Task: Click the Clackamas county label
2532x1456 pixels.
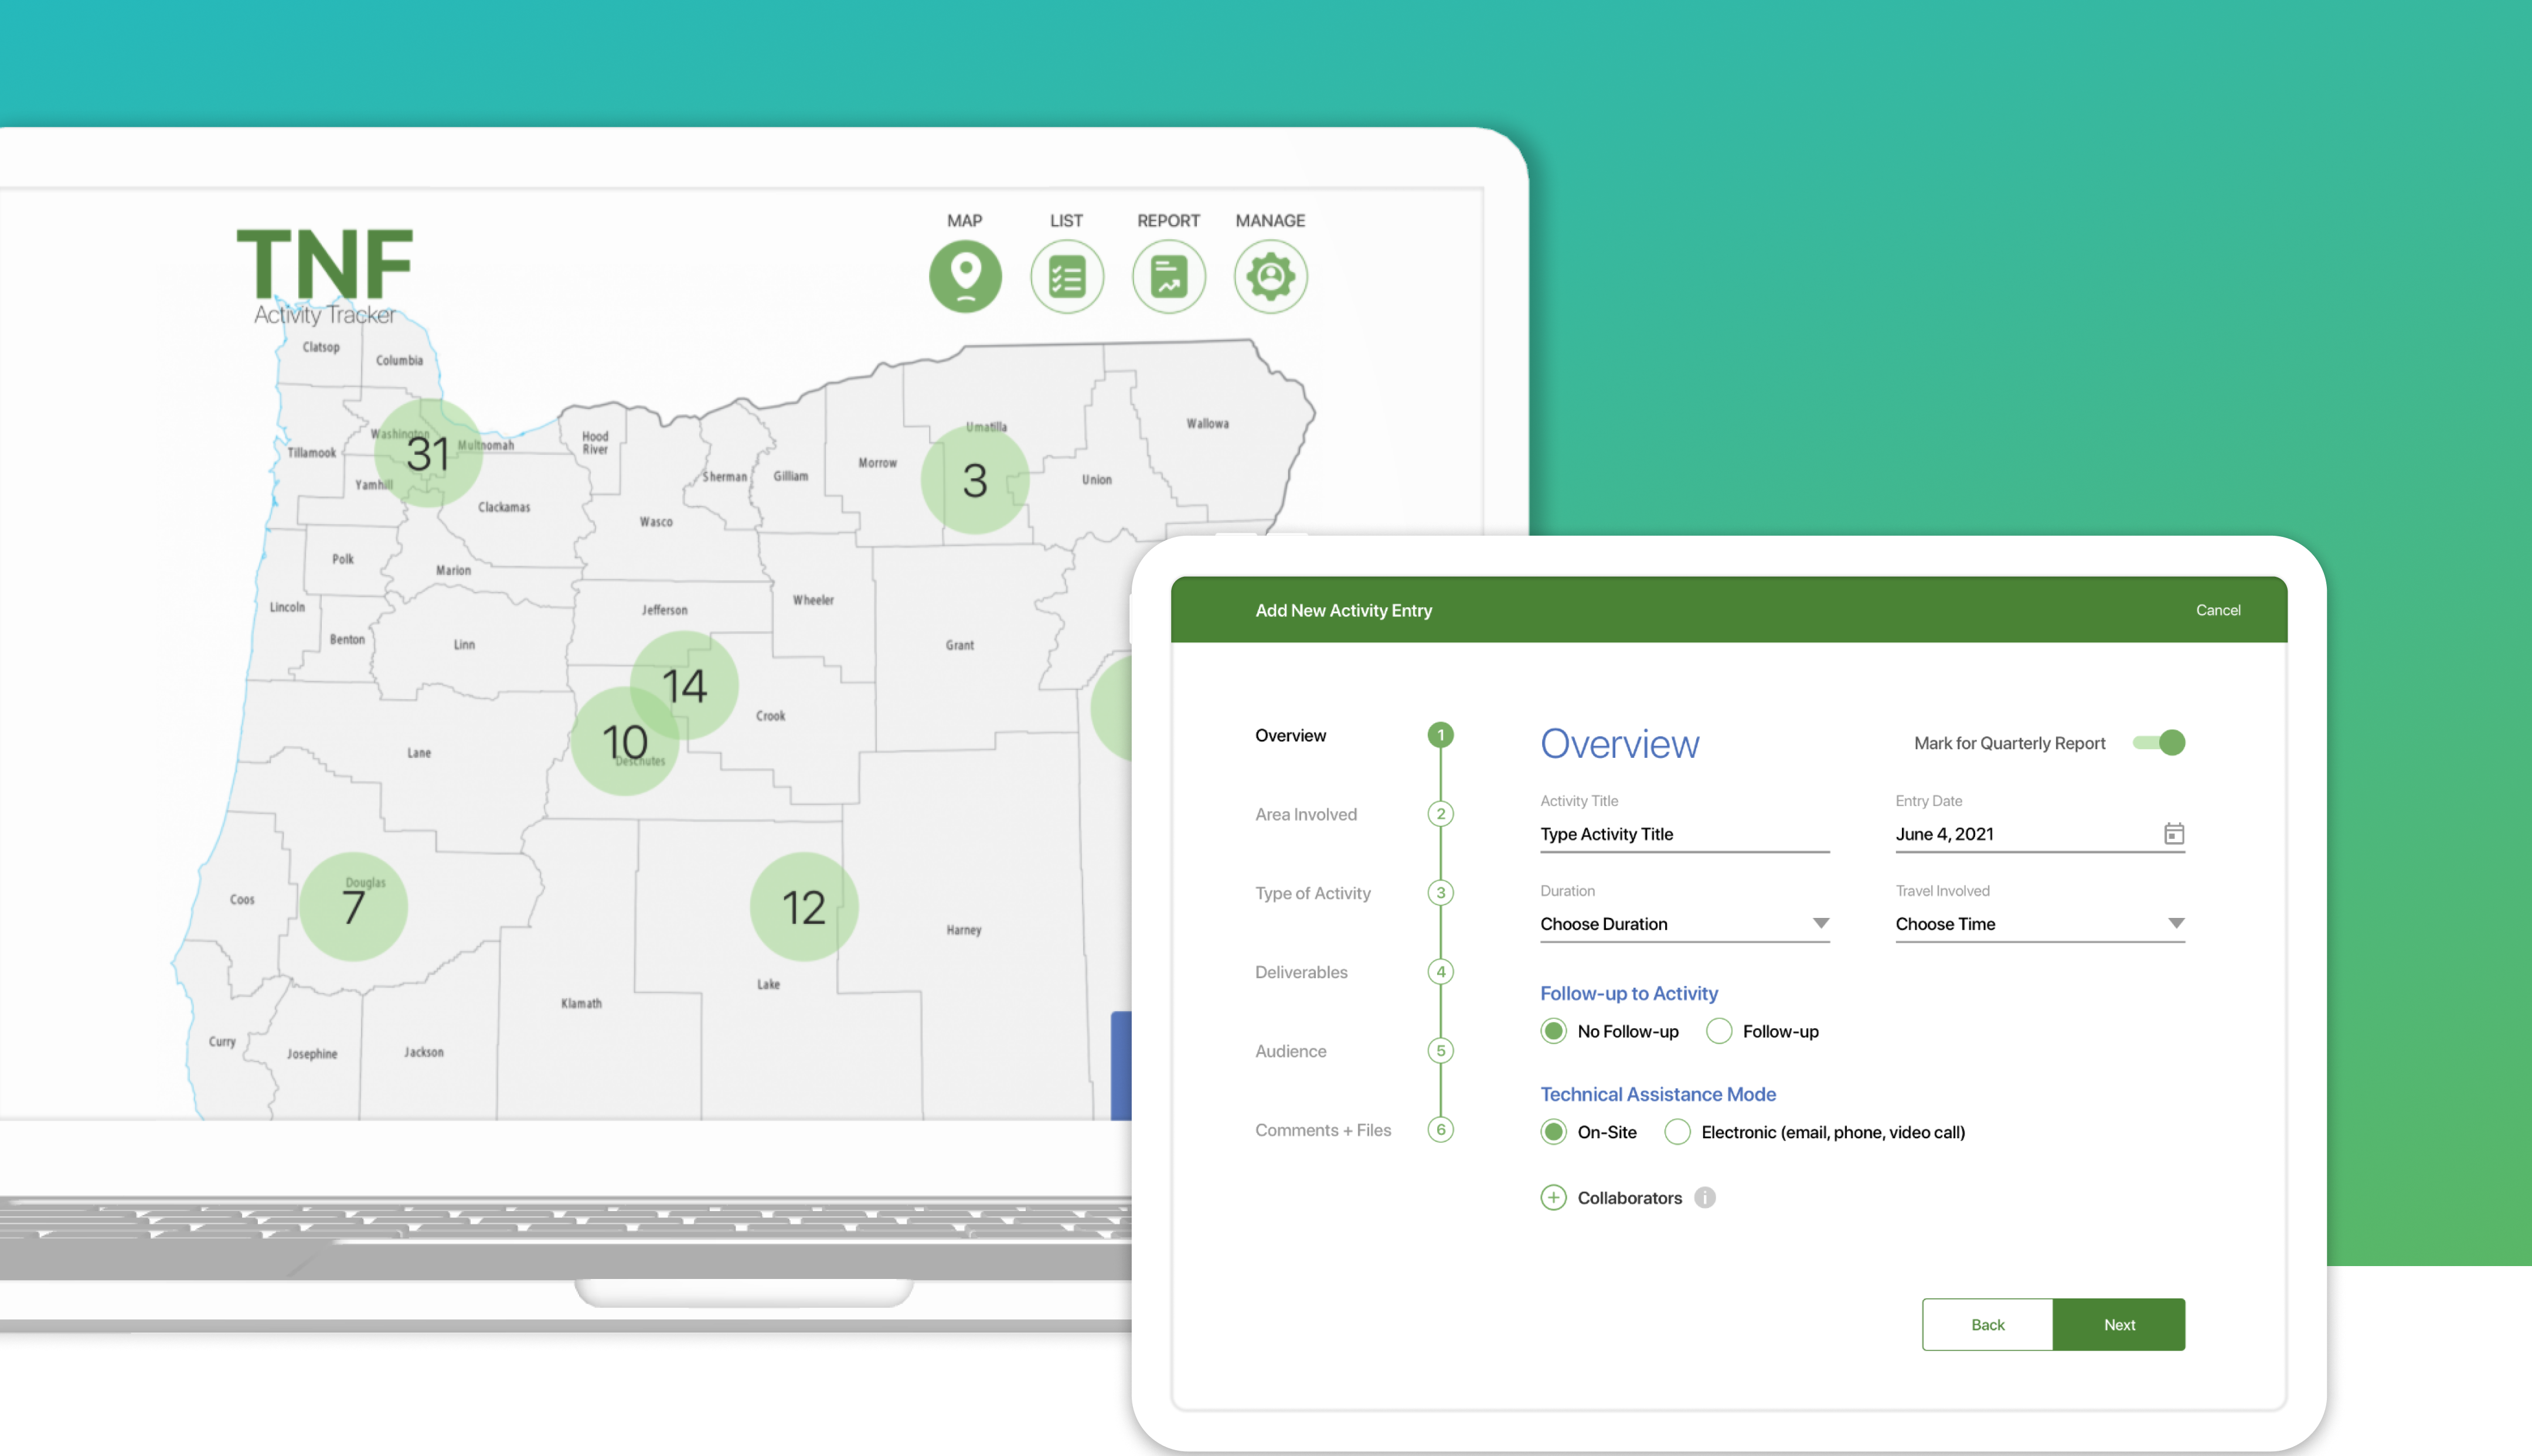Action: (504, 507)
